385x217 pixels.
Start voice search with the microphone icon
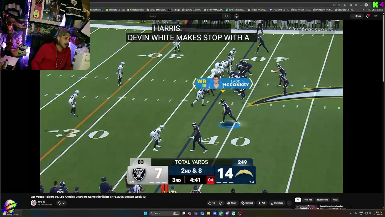click(236, 16)
